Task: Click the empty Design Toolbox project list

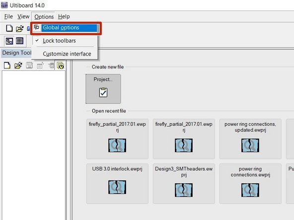Action: pyautogui.click(x=34, y=145)
